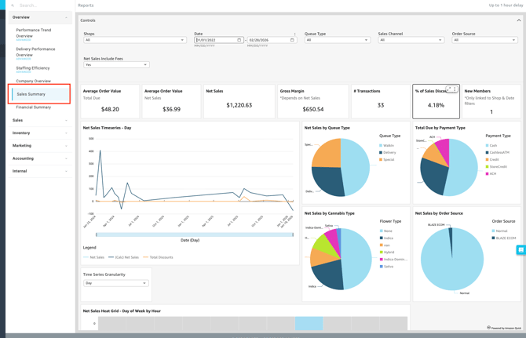This screenshot has width=526, height=338.
Task: Open the kebab menu on % of Sales Discount card
Action: [x=455, y=89]
